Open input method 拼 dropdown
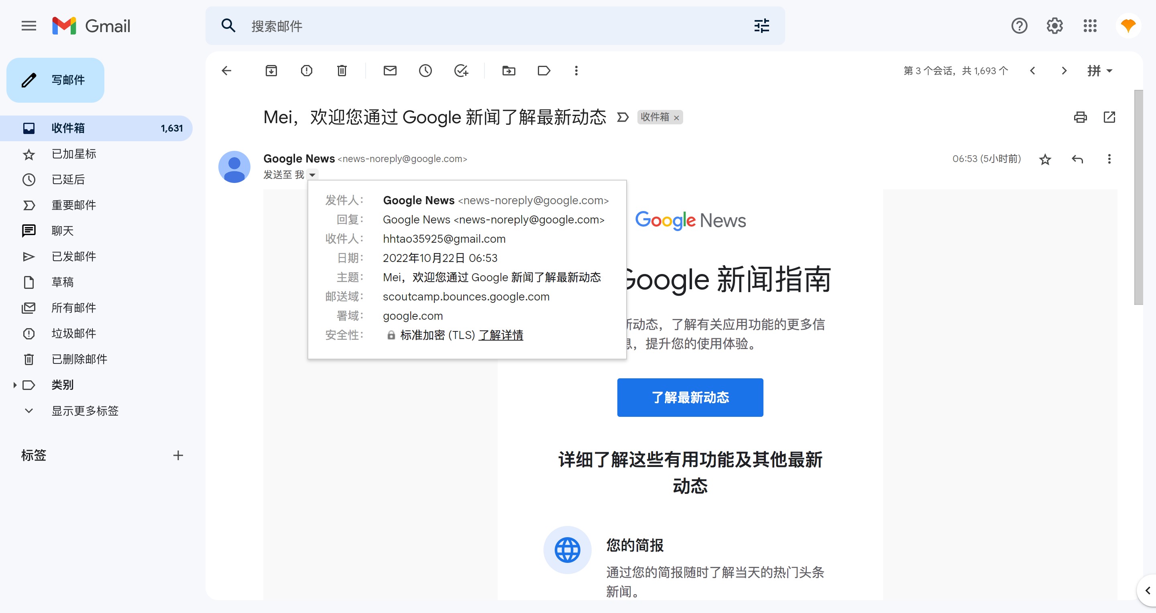Viewport: 1156px width, 613px height. [x=1099, y=70]
